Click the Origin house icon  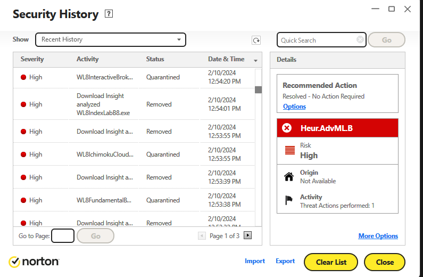click(289, 176)
